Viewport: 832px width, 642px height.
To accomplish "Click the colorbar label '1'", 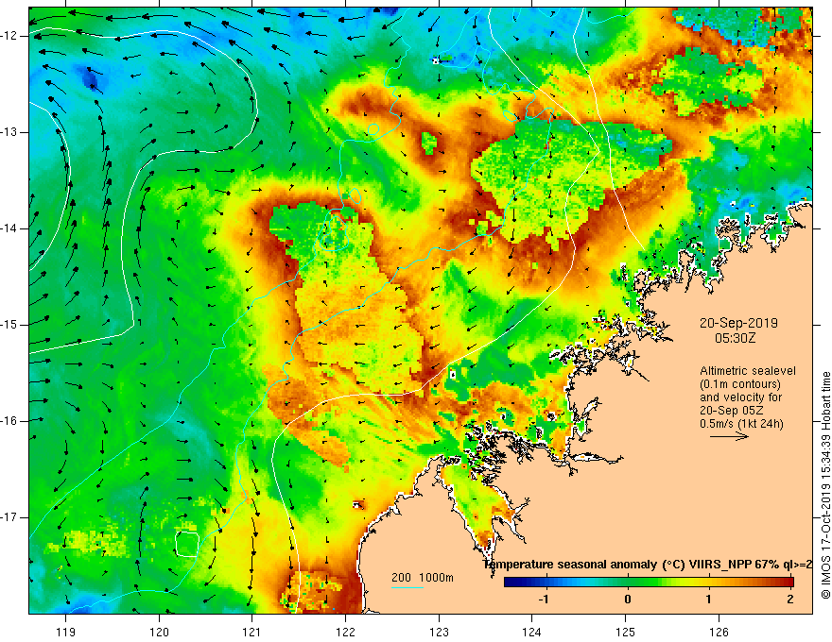I will pos(708,600).
